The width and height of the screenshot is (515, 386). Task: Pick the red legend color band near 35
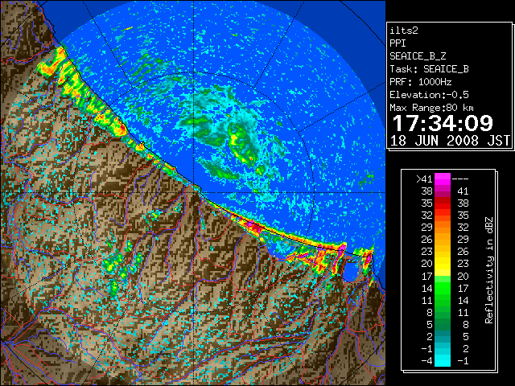(x=443, y=203)
